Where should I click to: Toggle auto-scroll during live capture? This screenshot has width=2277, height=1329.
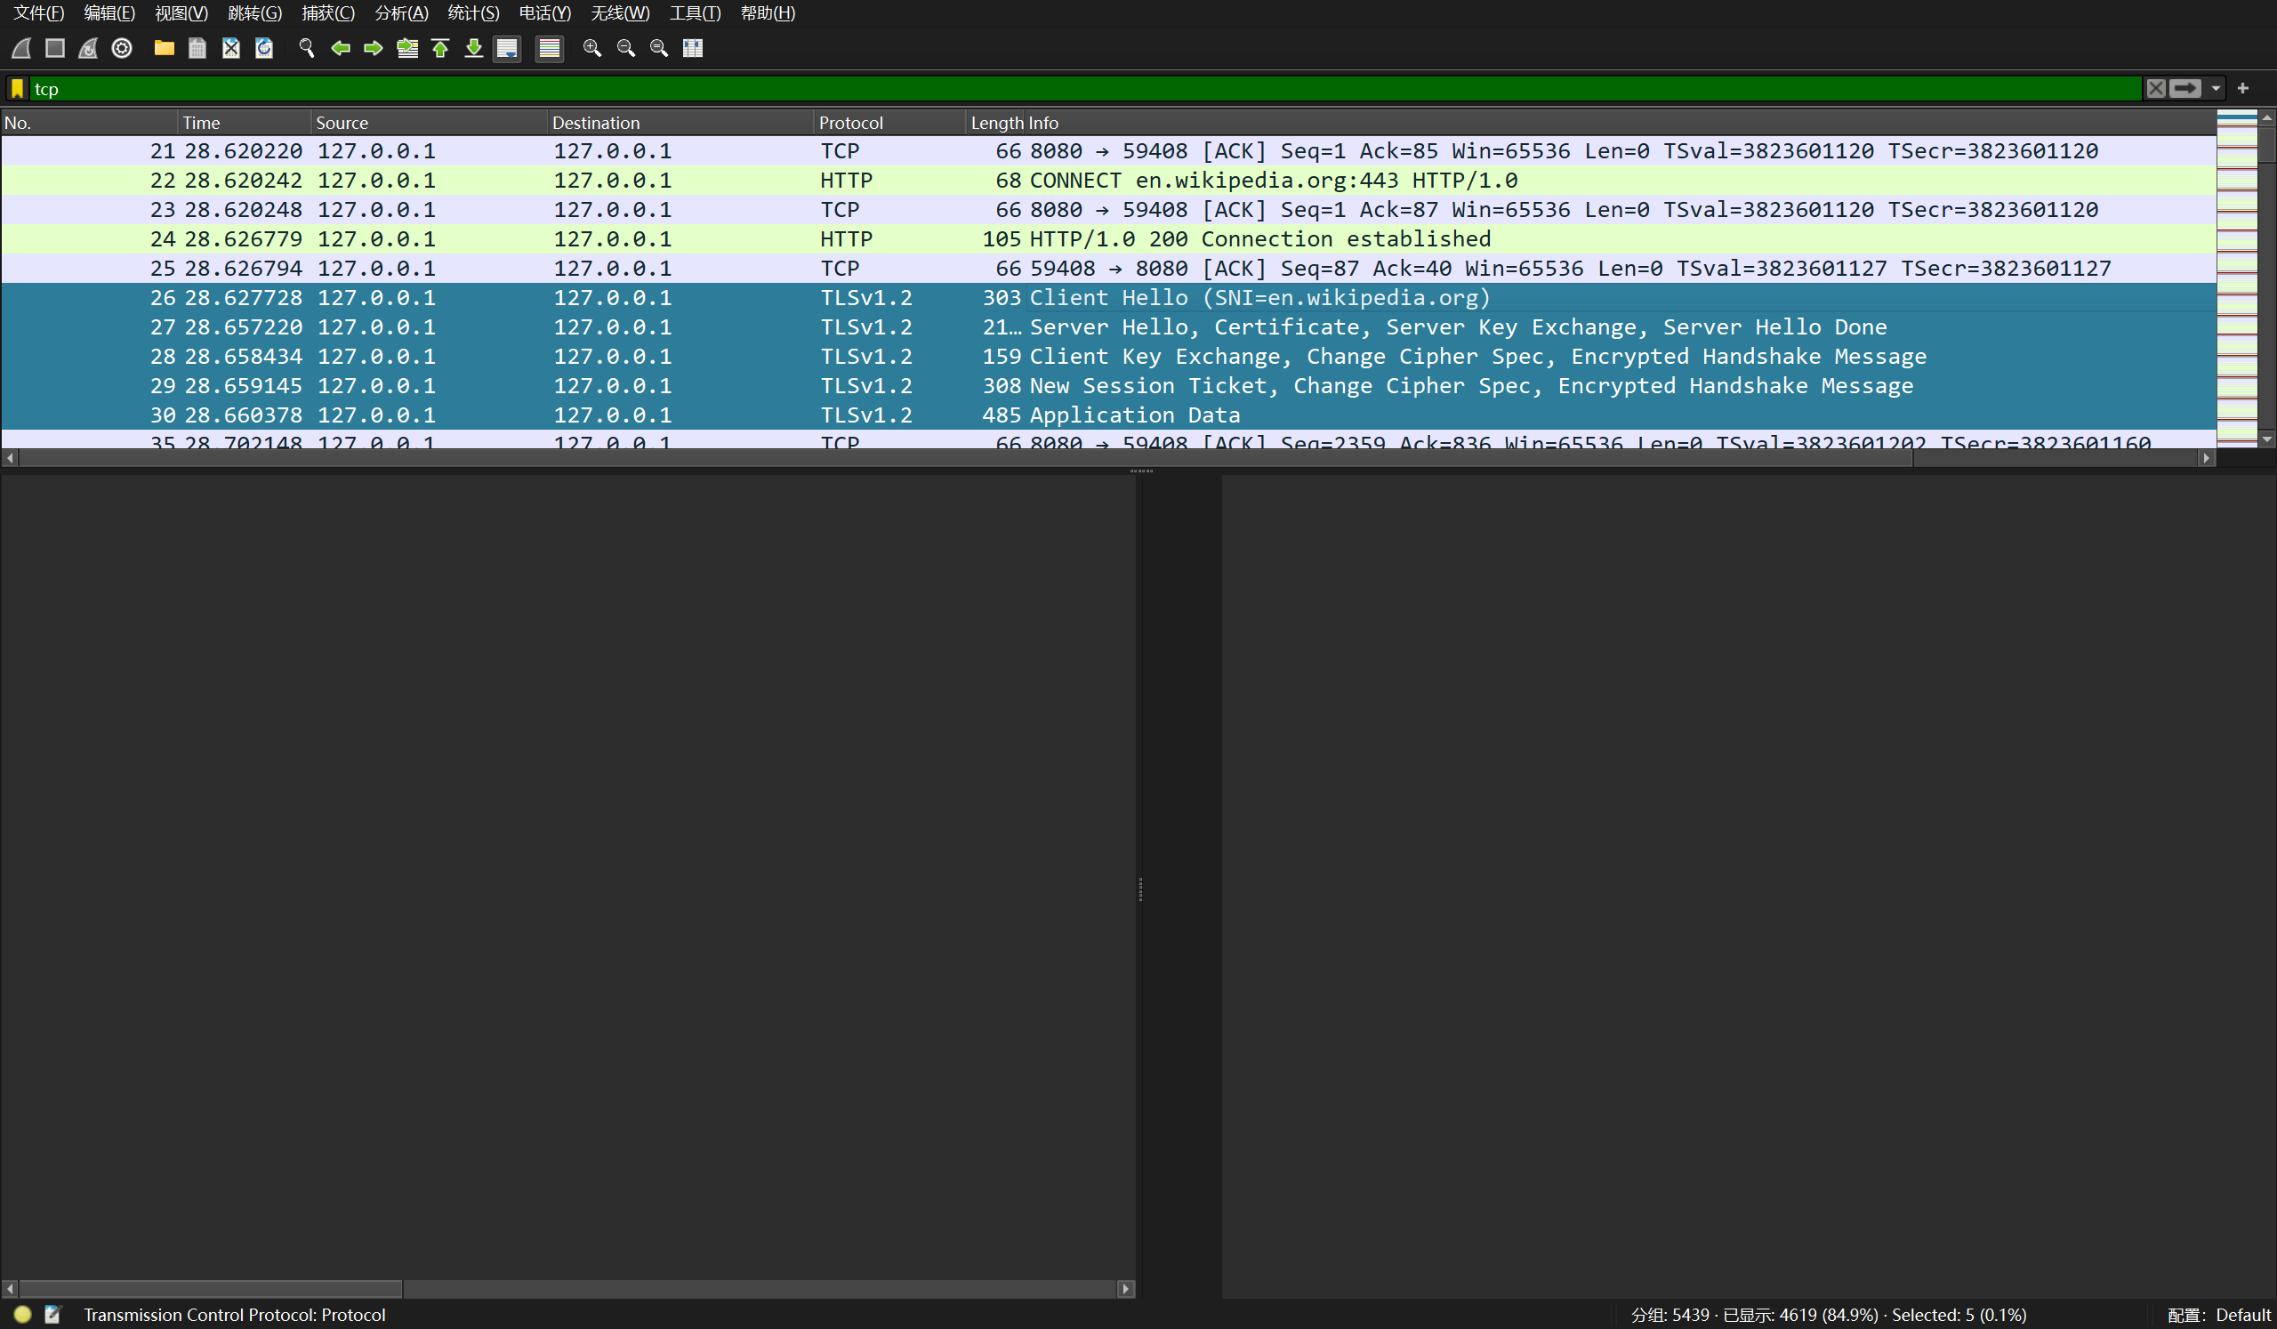[x=507, y=48]
